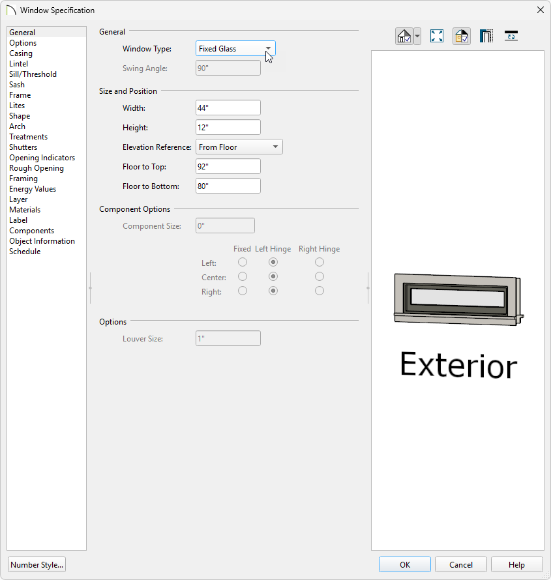Click the Height input field
The width and height of the screenshot is (551, 580).
[x=228, y=127]
